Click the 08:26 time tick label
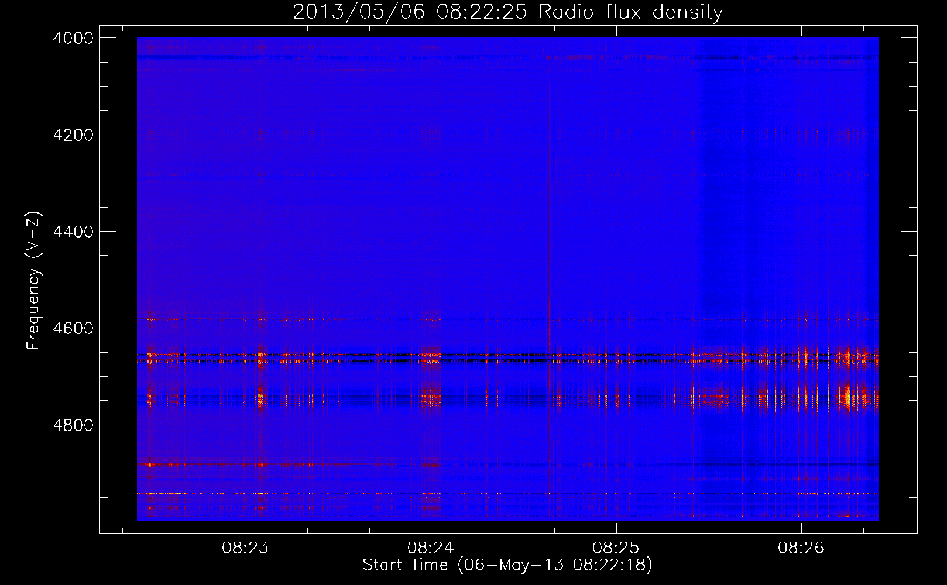Screen dimensions: 947x585 click(x=801, y=548)
